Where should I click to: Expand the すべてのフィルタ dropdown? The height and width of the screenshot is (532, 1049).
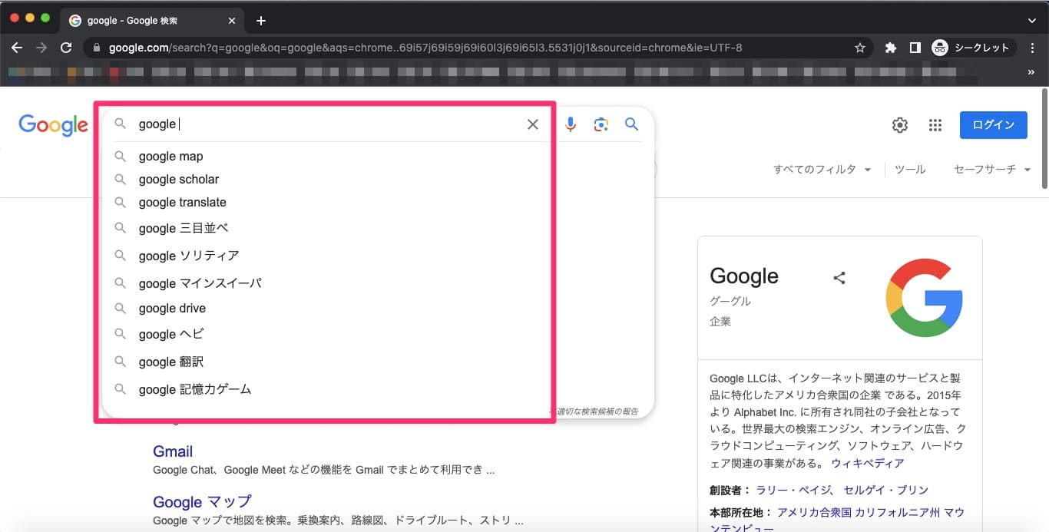click(822, 169)
